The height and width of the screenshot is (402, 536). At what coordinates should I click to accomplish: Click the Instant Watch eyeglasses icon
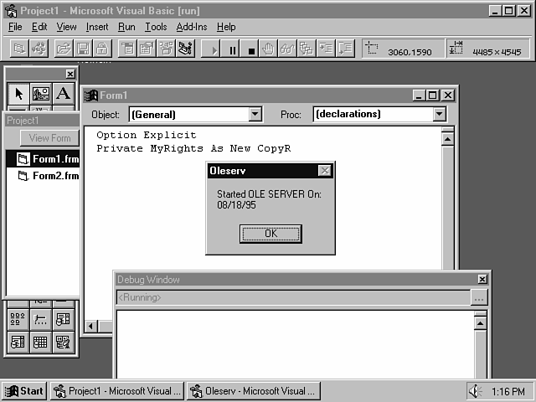pos(287,49)
